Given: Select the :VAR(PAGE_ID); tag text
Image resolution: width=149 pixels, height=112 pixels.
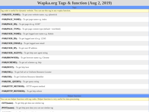Looking at the screenshot, I should (x=9, y=24).
